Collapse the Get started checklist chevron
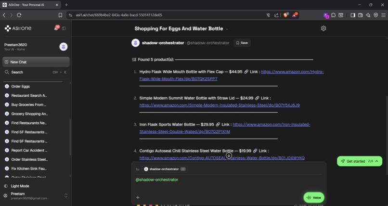This screenshot has height=206, width=388. [377, 161]
